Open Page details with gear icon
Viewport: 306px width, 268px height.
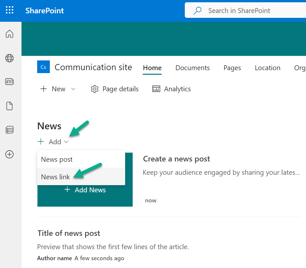(114, 89)
